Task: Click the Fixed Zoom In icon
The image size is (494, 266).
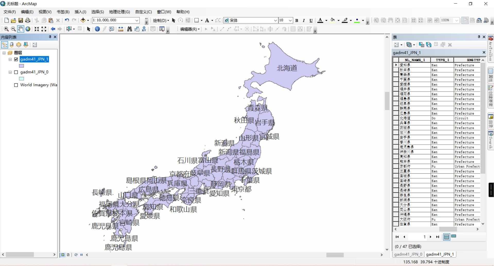Action: pos(37,29)
